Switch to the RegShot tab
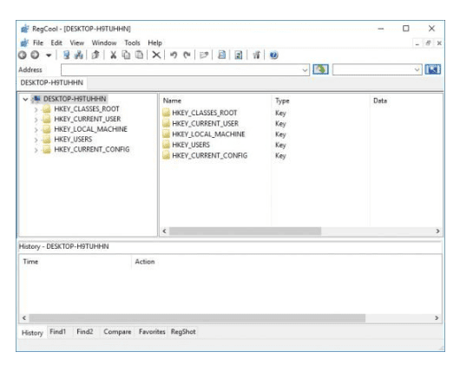 (183, 332)
